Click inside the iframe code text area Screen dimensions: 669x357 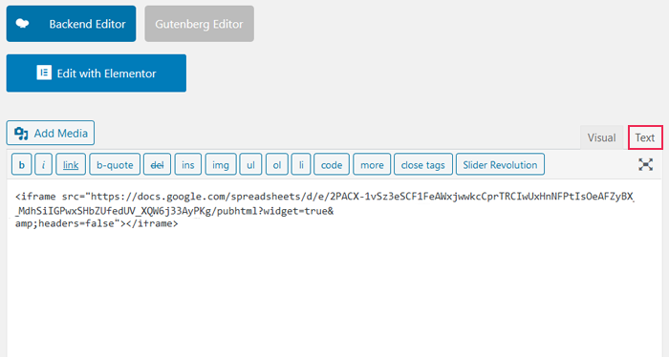[334, 268]
